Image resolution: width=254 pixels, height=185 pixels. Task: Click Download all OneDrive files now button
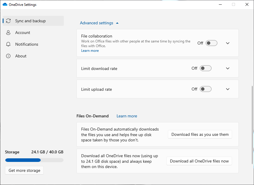point(199,161)
